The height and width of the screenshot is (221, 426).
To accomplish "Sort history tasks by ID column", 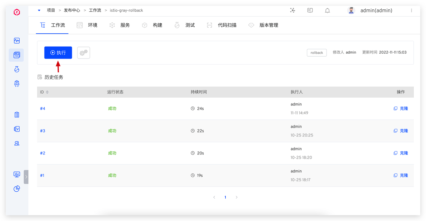I will click(47, 92).
